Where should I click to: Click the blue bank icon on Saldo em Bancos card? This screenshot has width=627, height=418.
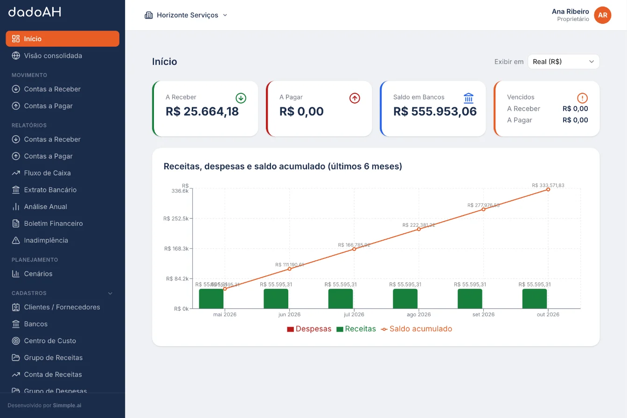click(x=469, y=98)
